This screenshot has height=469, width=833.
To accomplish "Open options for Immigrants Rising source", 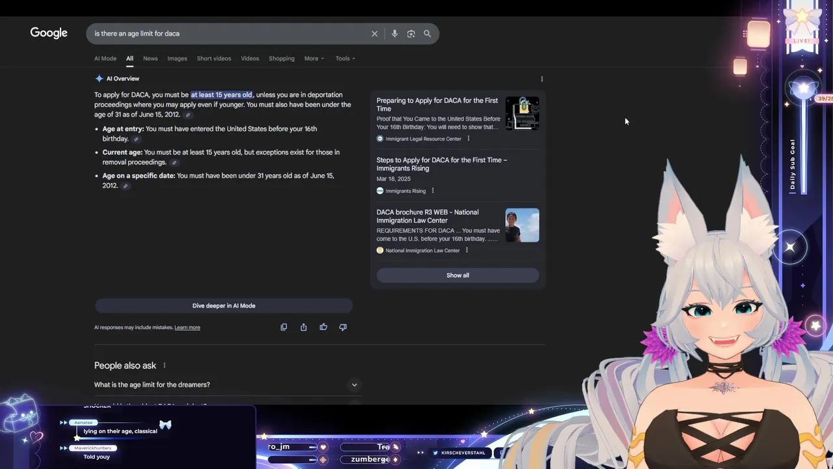I will coord(433,191).
